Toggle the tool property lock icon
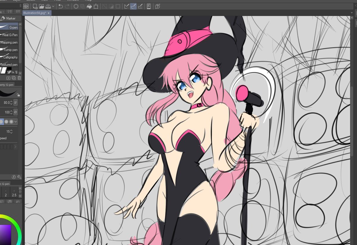357x245 pixels. pyautogui.click(x=18, y=95)
